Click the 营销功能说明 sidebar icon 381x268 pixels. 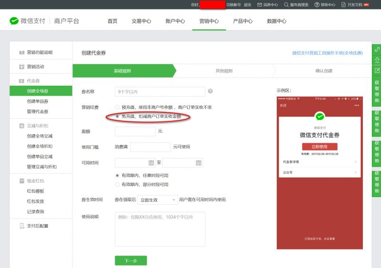point(21,52)
